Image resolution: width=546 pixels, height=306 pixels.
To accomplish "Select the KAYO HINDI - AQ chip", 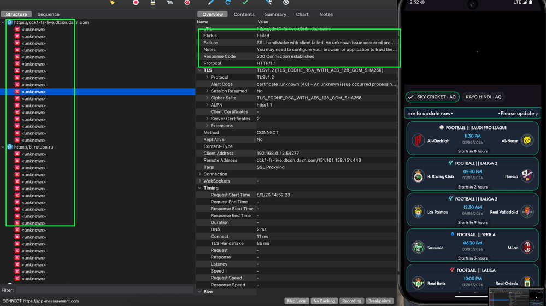I will [483, 97].
